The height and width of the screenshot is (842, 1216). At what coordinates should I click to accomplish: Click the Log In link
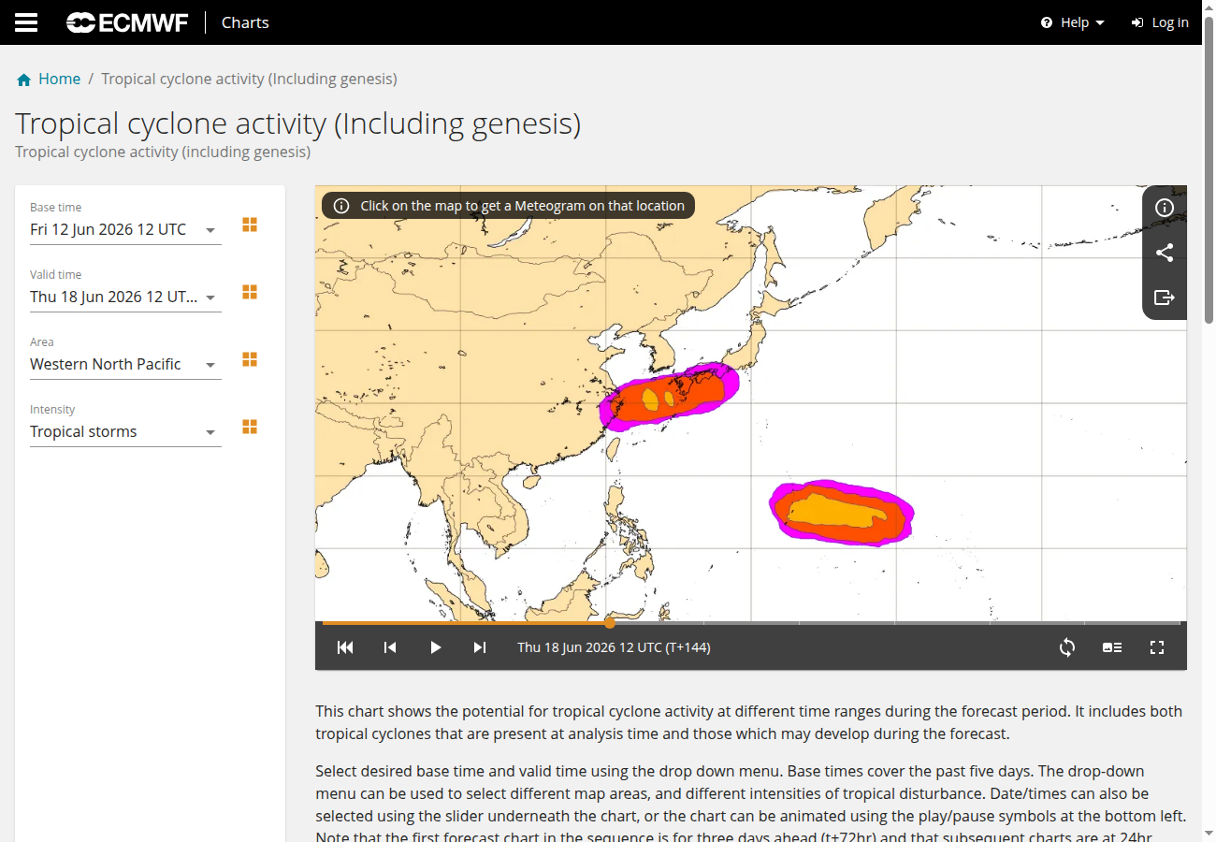1160,22
